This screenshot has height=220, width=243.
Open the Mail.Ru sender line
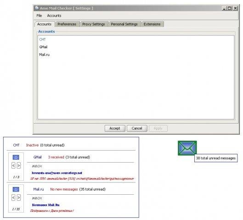pyautogui.click(x=46, y=205)
